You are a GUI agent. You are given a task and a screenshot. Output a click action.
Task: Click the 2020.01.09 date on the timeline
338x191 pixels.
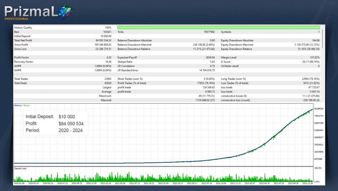(x=19, y=184)
